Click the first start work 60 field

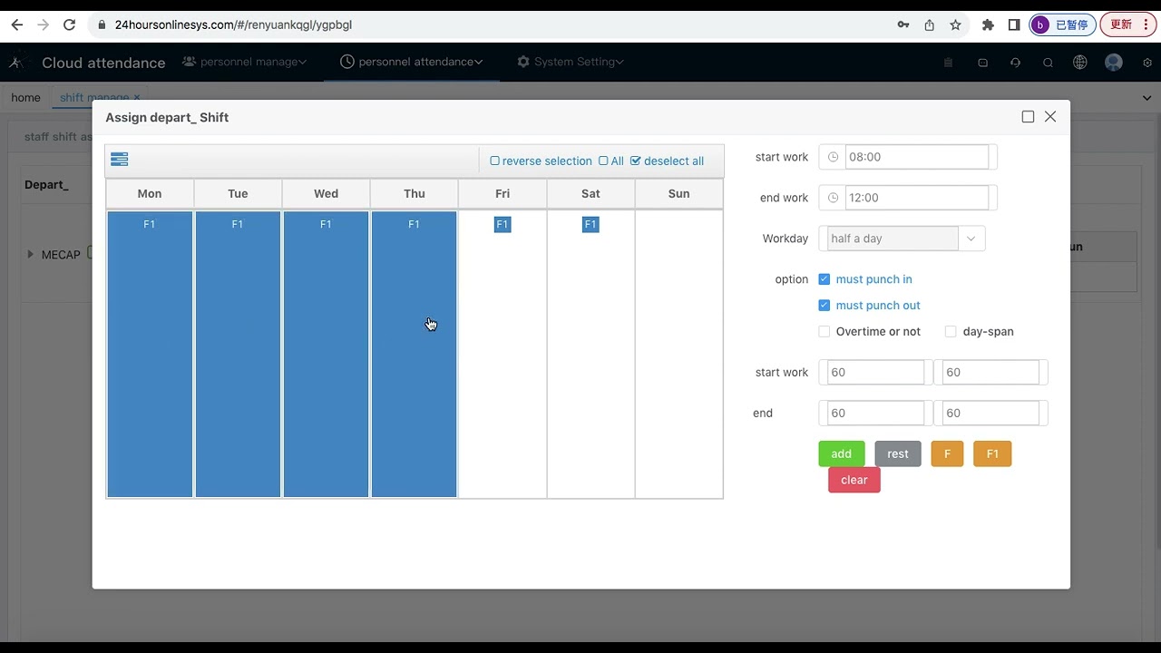pyautogui.click(x=875, y=372)
